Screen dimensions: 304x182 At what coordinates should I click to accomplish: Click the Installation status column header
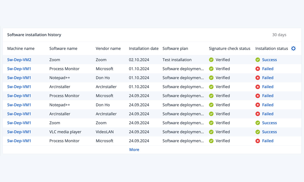pyautogui.click(x=271, y=49)
